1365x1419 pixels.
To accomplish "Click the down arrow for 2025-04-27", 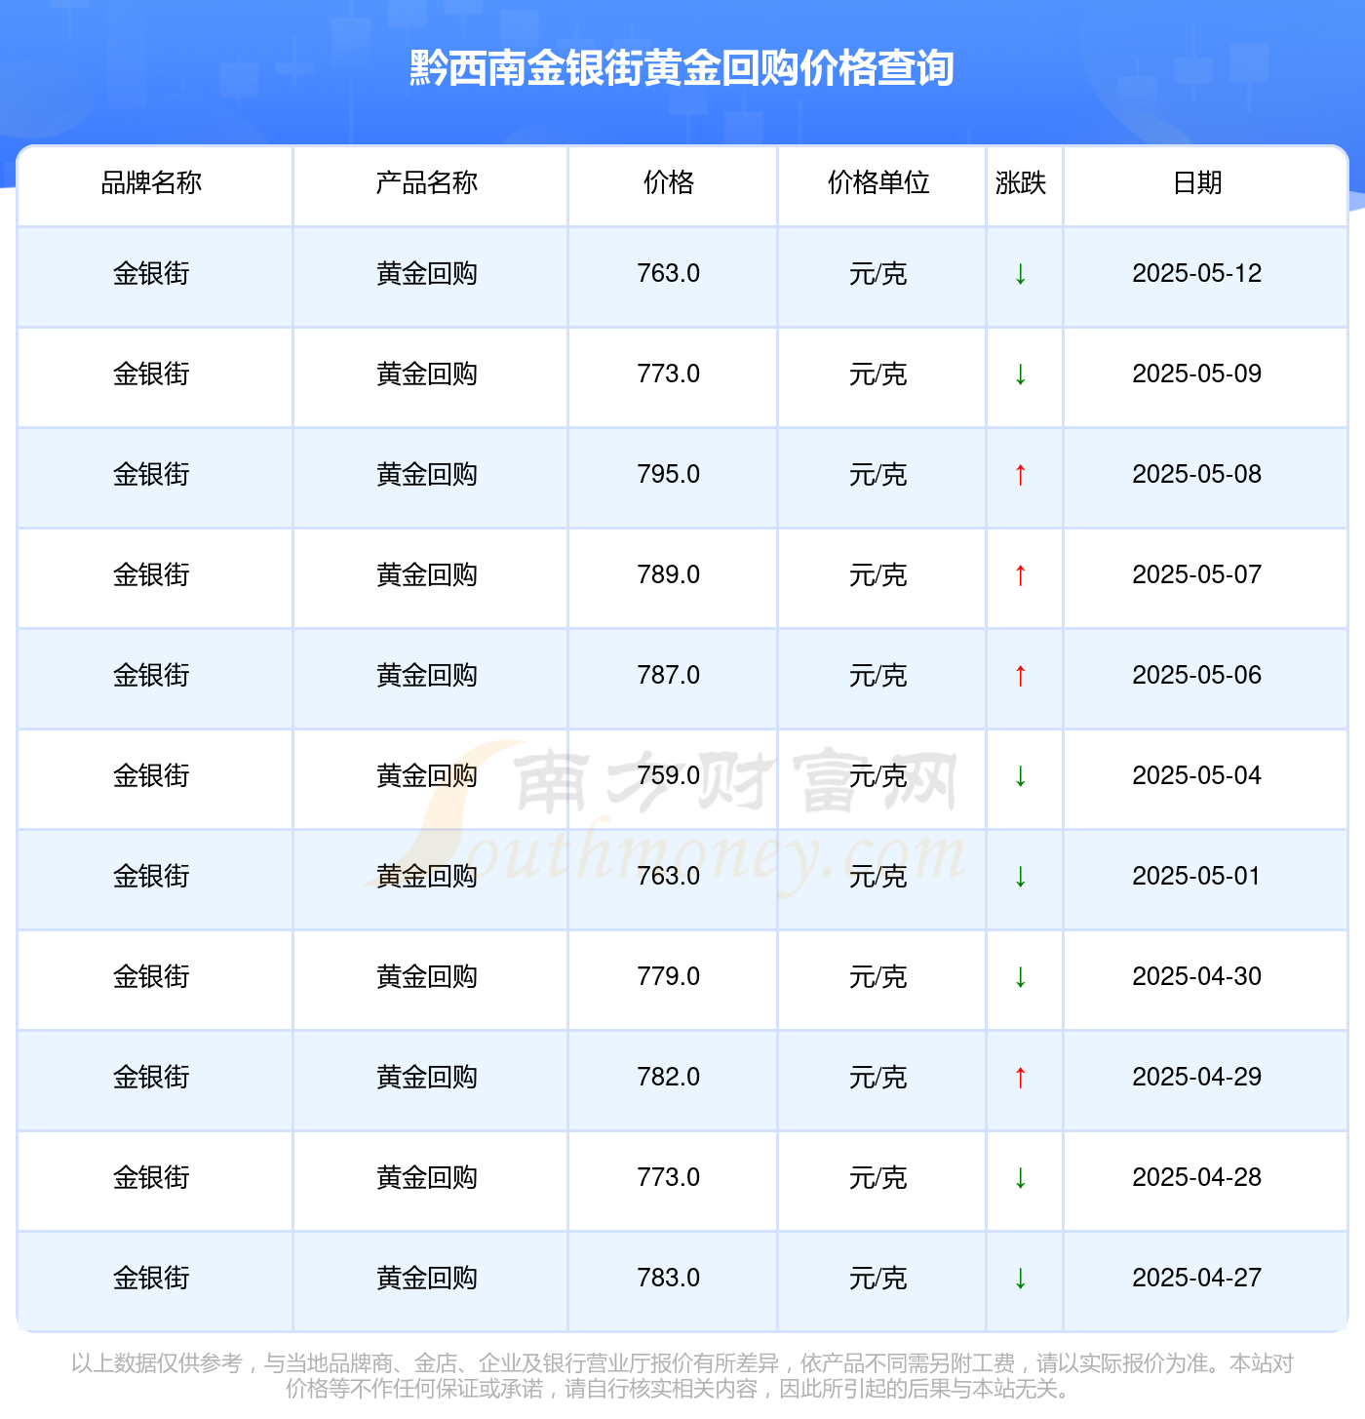I will click(x=1021, y=1279).
